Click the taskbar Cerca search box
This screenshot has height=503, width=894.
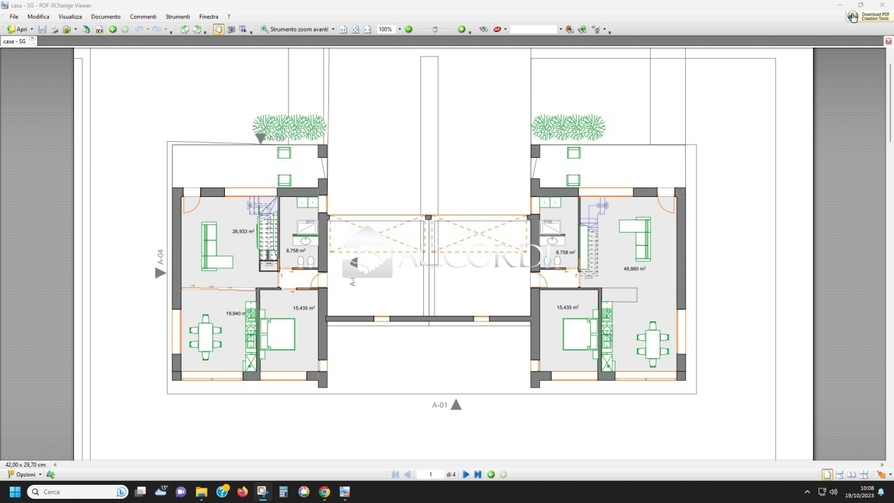(x=78, y=492)
